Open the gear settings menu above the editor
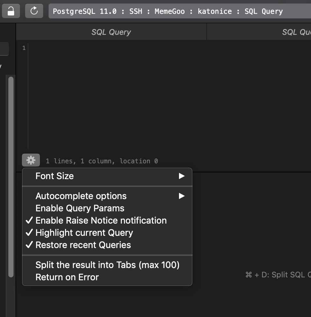The image size is (311, 317). click(31, 160)
